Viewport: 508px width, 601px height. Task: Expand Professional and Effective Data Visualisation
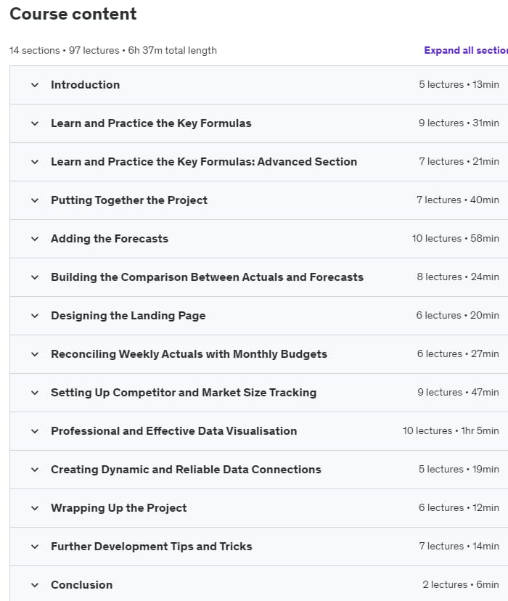(x=34, y=430)
